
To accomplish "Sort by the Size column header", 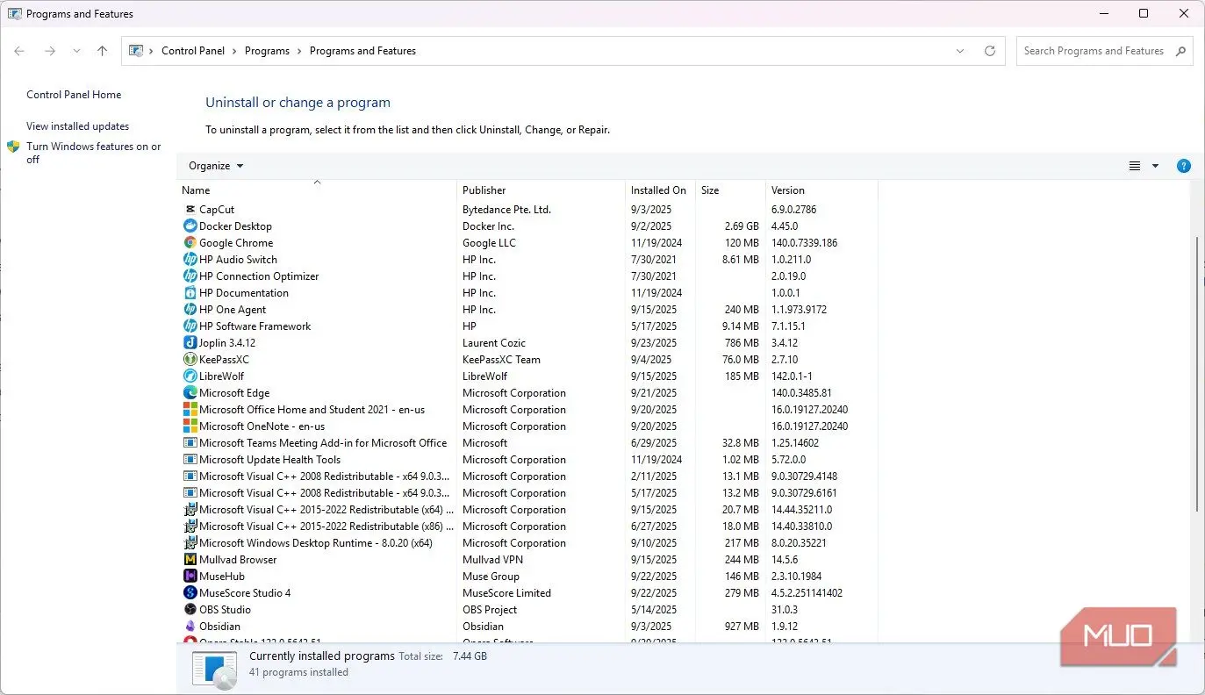I will tap(730, 190).
